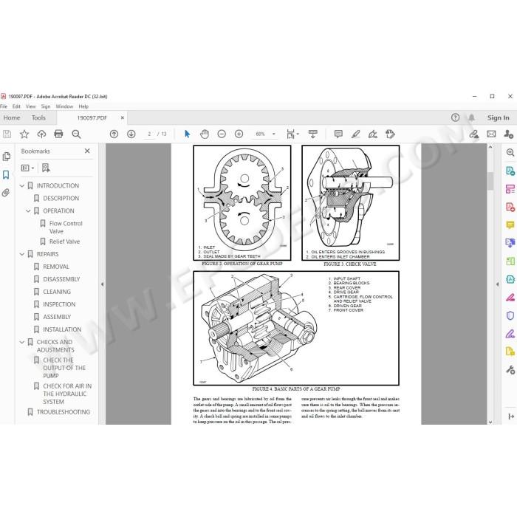Open the Window menu
This screenshot has height=517, width=517.
pyautogui.click(x=64, y=106)
